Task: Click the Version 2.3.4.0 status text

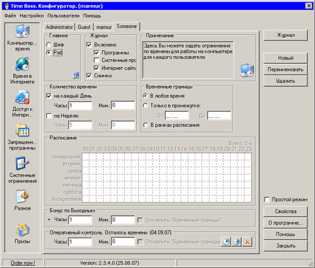Action: tap(109, 263)
